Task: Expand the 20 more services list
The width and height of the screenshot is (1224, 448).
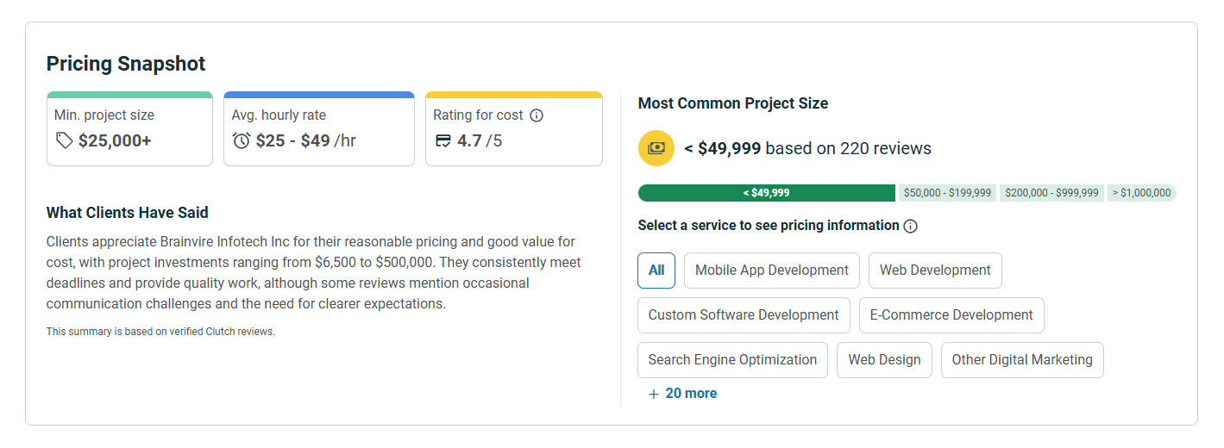Action: (690, 394)
